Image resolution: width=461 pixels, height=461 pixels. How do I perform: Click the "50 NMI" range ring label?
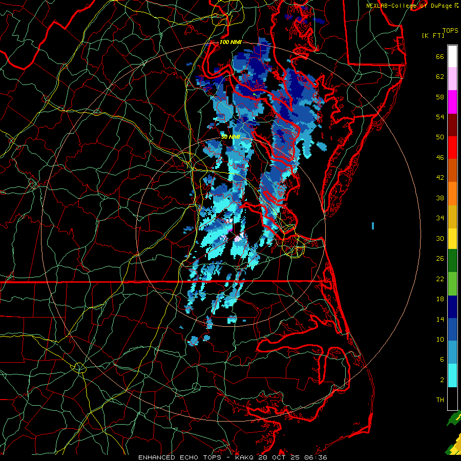tap(230, 137)
